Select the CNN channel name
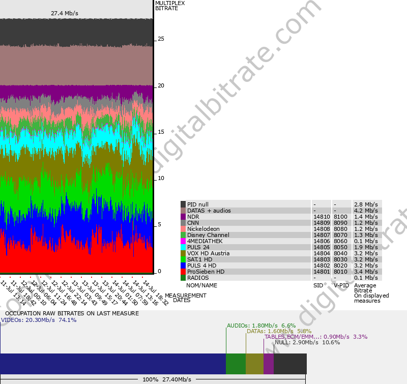407x384 pixels. (x=193, y=223)
